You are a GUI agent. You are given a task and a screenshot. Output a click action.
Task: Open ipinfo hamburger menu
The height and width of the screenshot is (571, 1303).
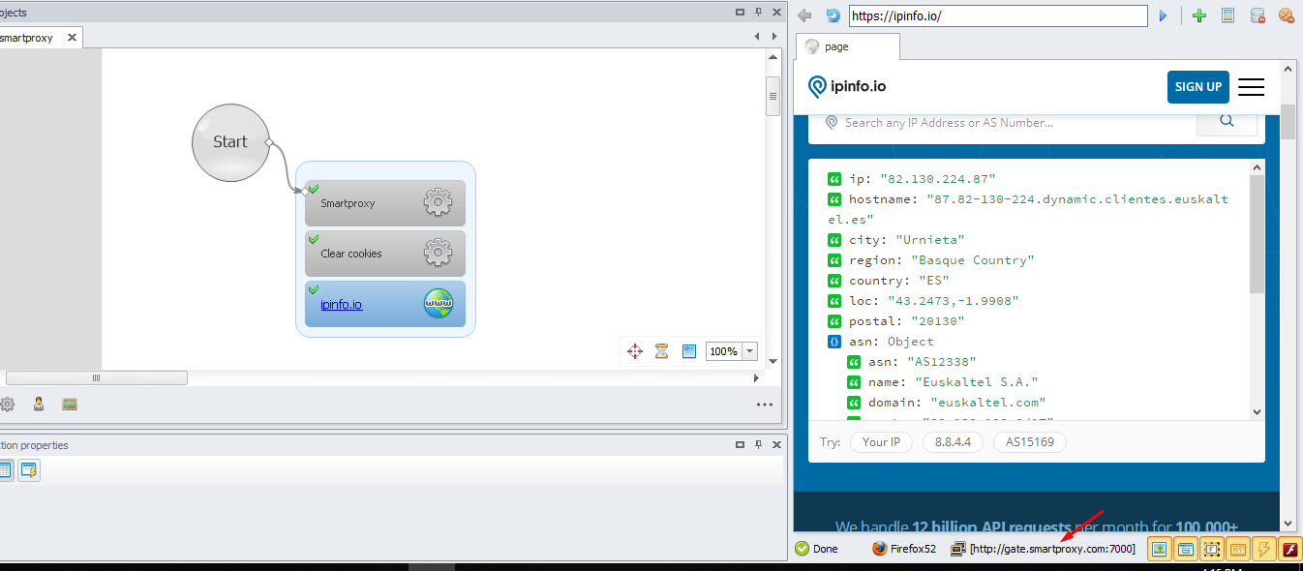click(1251, 86)
